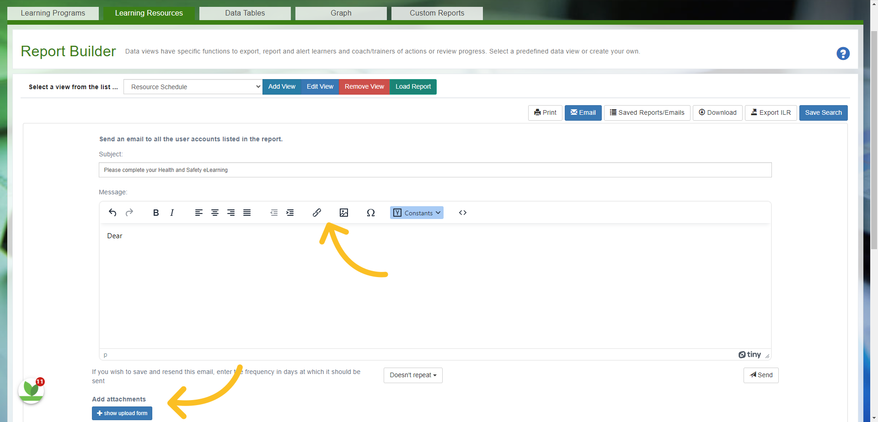Toggle italic formatting
This screenshot has height=422, width=878.
tap(172, 213)
